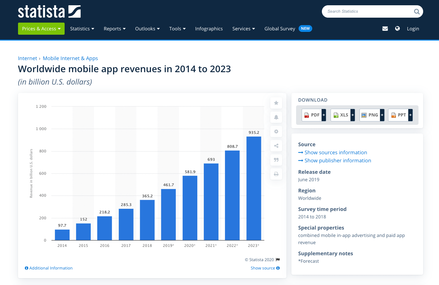The height and width of the screenshot is (285, 439).
Task: Click the quotation mark citation icon
Action: point(276,160)
